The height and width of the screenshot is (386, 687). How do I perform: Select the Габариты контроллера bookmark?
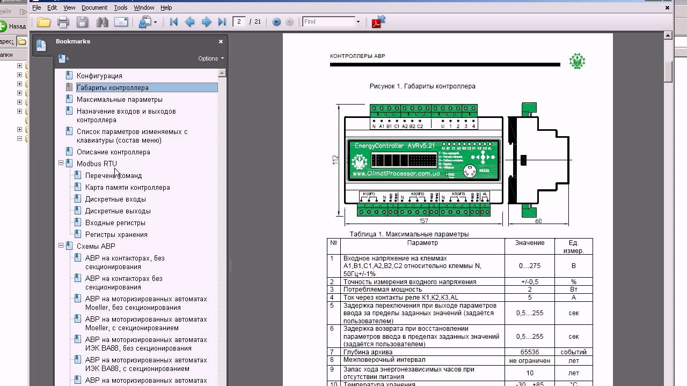tap(113, 87)
